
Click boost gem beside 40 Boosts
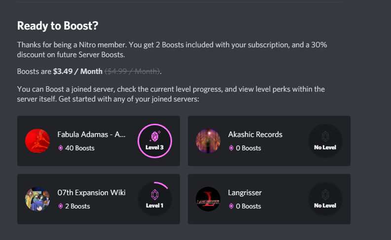[61, 148]
